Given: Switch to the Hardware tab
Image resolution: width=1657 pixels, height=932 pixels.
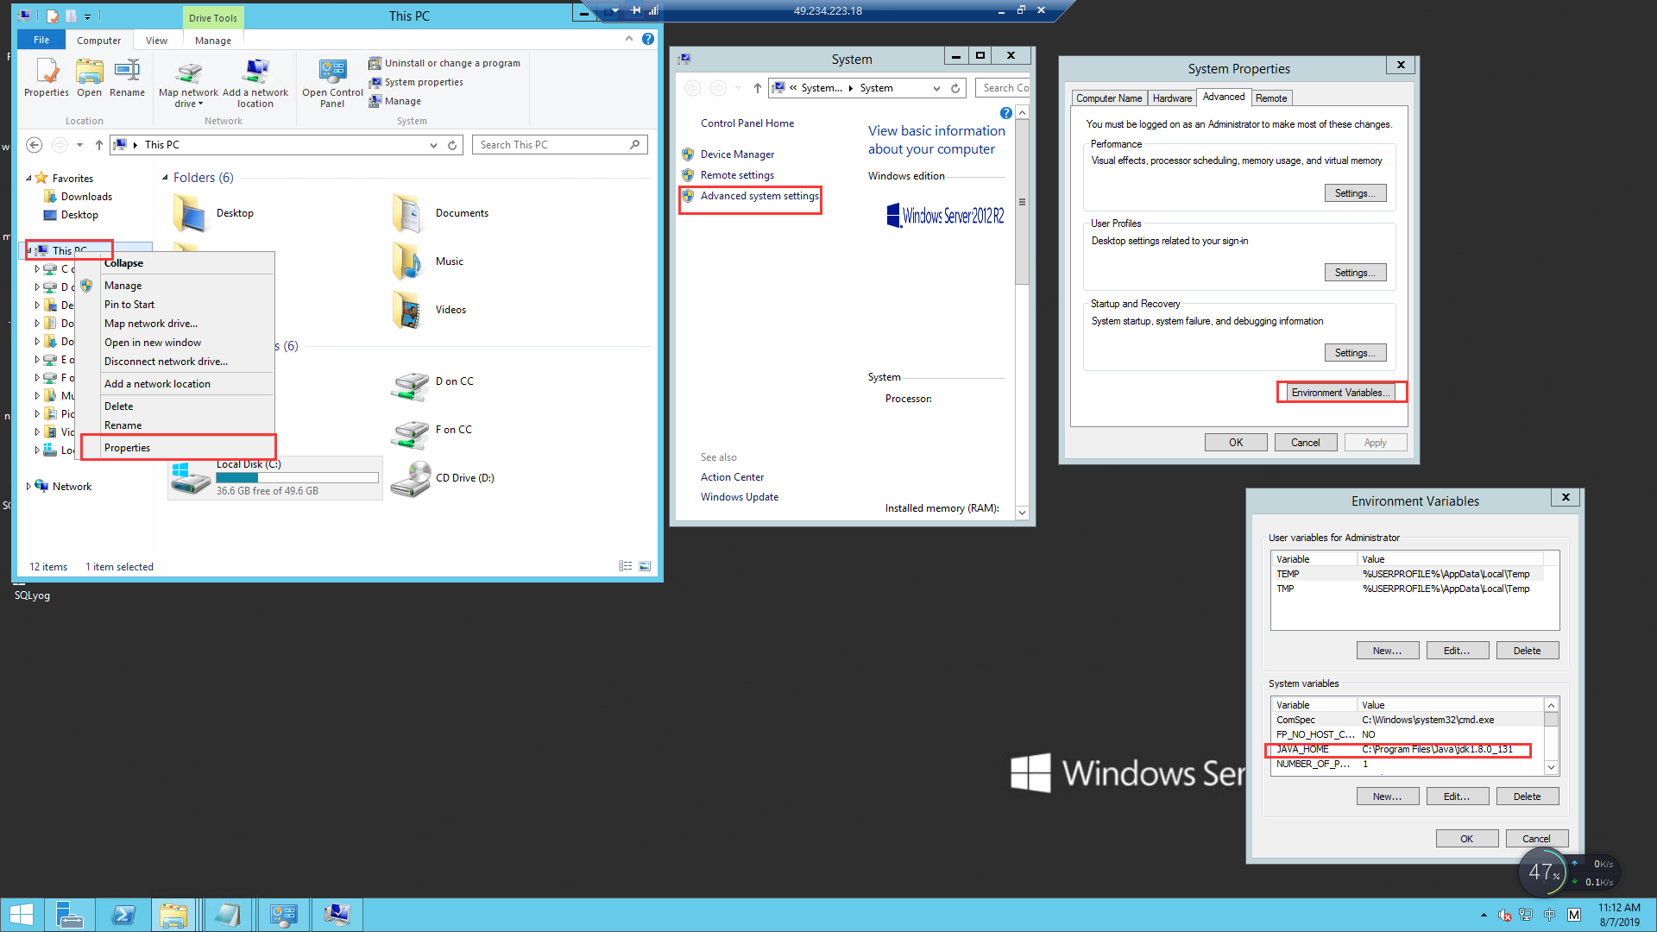Looking at the screenshot, I should pos(1171,98).
